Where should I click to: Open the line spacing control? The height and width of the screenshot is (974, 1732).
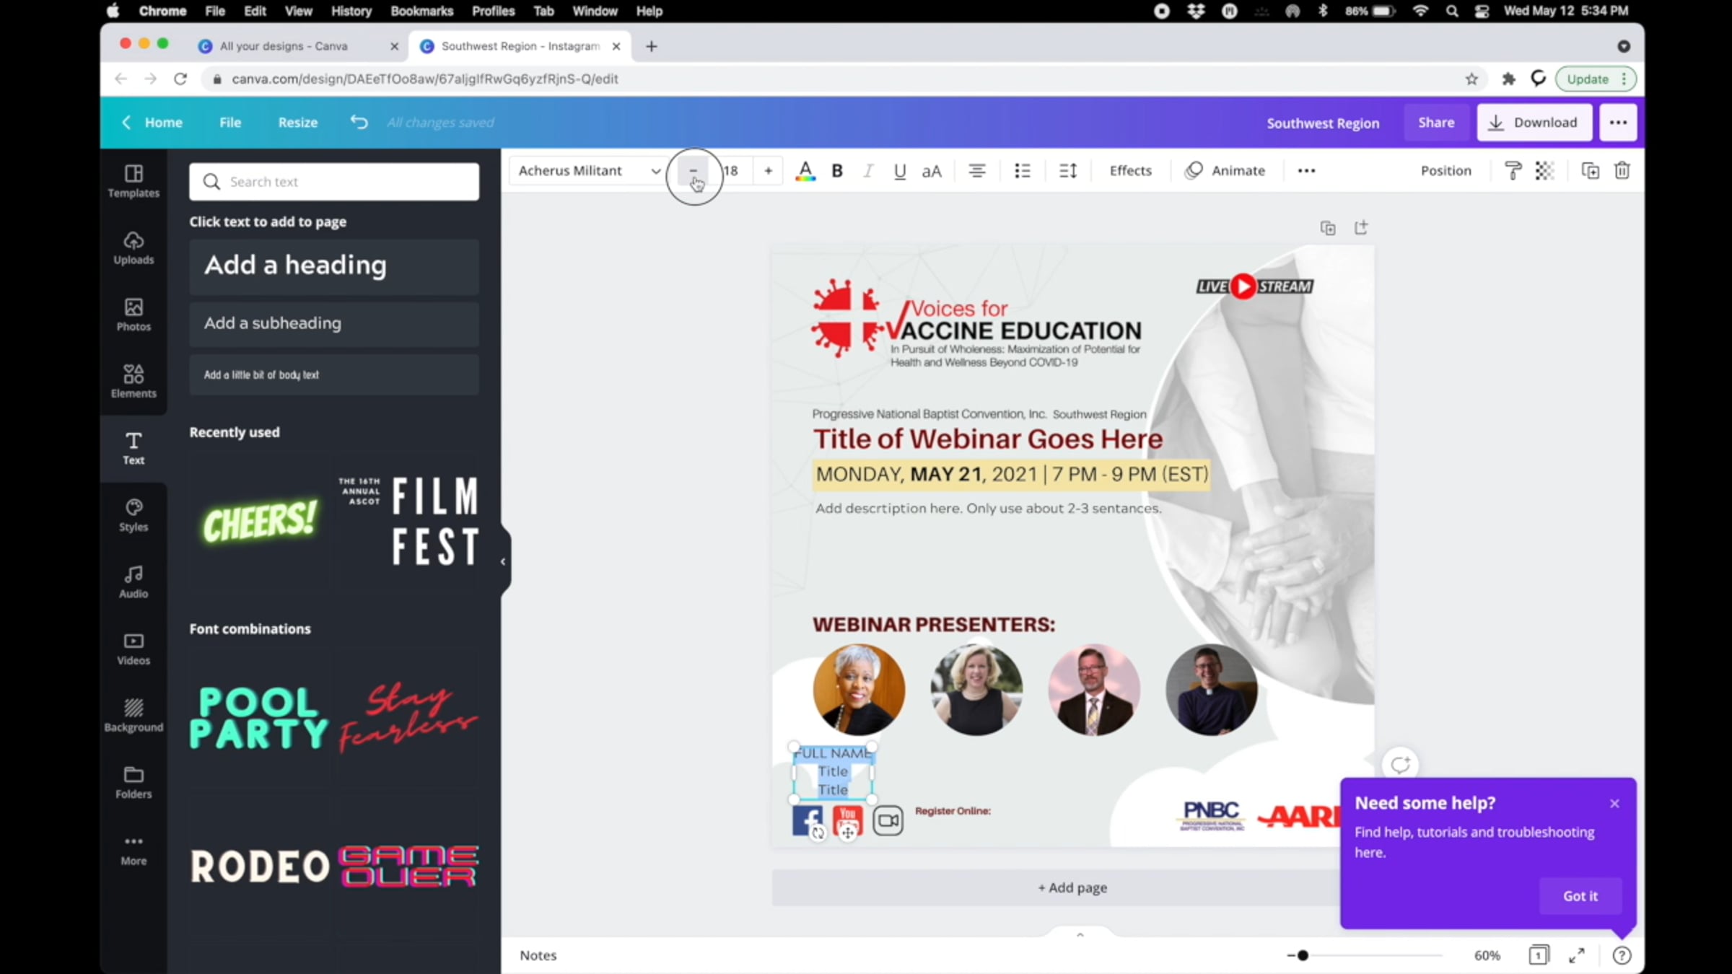[x=1067, y=171]
